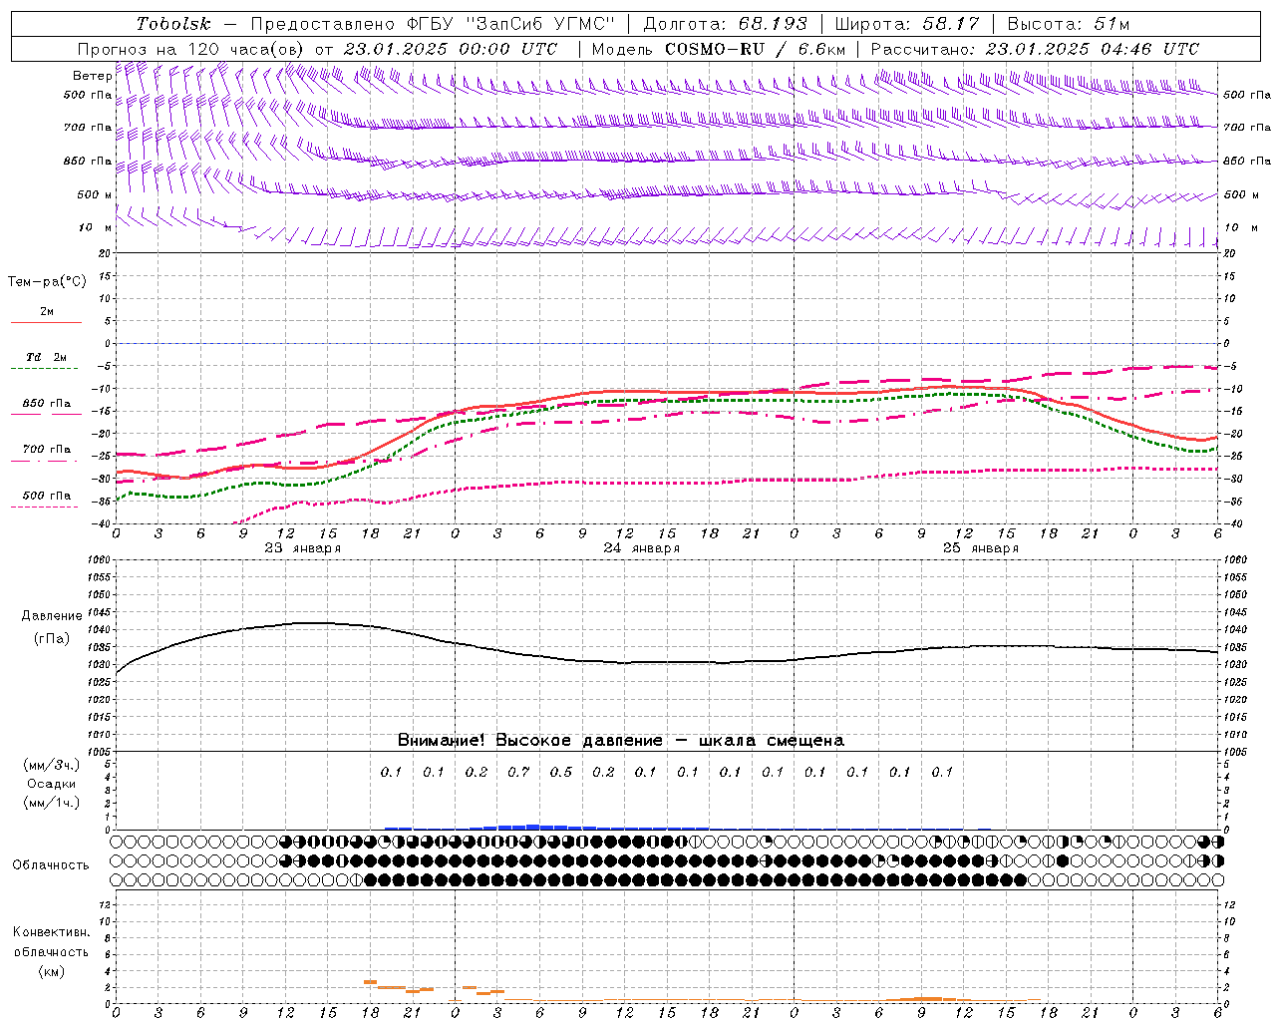Screen dimensions: 1276x1021
Task: Click the "Долгота: 68.193" longitude value
Action: (725, 24)
